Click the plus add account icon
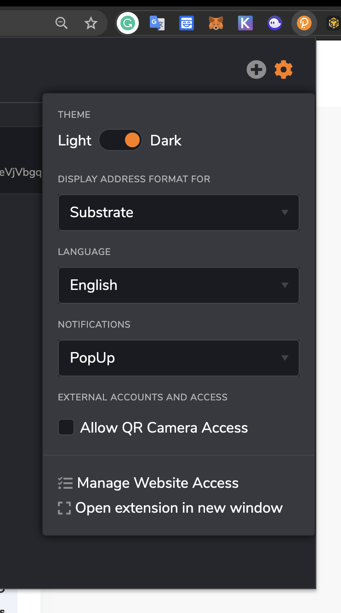Screen dimensions: 341x613 click(x=256, y=70)
